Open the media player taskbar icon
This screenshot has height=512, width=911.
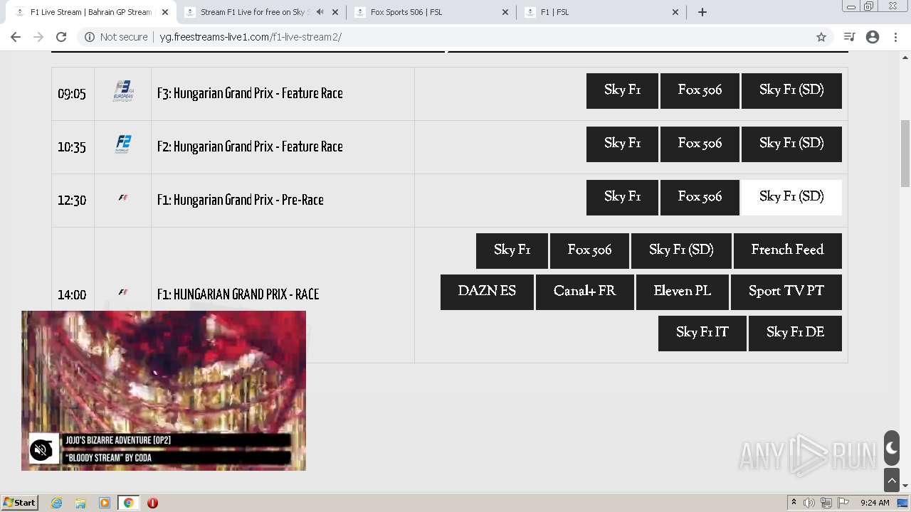click(x=105, y=503)
